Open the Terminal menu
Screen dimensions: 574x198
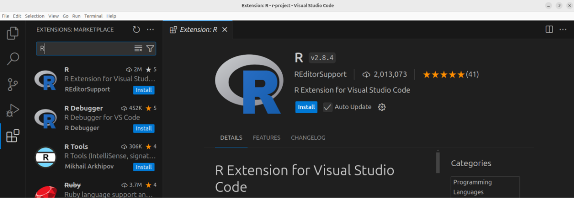(93, 16)
